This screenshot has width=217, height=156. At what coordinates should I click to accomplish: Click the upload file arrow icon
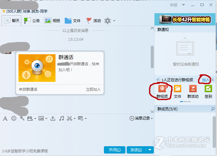click(53, 118)
